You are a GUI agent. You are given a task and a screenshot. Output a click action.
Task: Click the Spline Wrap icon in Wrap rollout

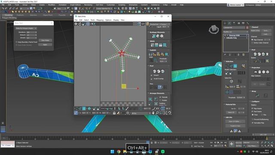257,96
